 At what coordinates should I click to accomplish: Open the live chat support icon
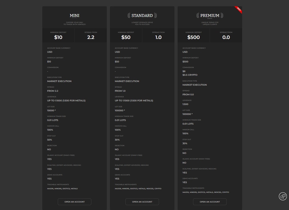click(283, 196)
